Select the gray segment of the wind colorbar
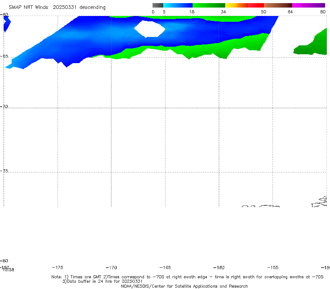Viewport: 330px width, 289px height. (157, 5)
